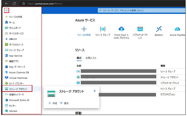Collapse the hamburger portal menu

click(7, 10)
